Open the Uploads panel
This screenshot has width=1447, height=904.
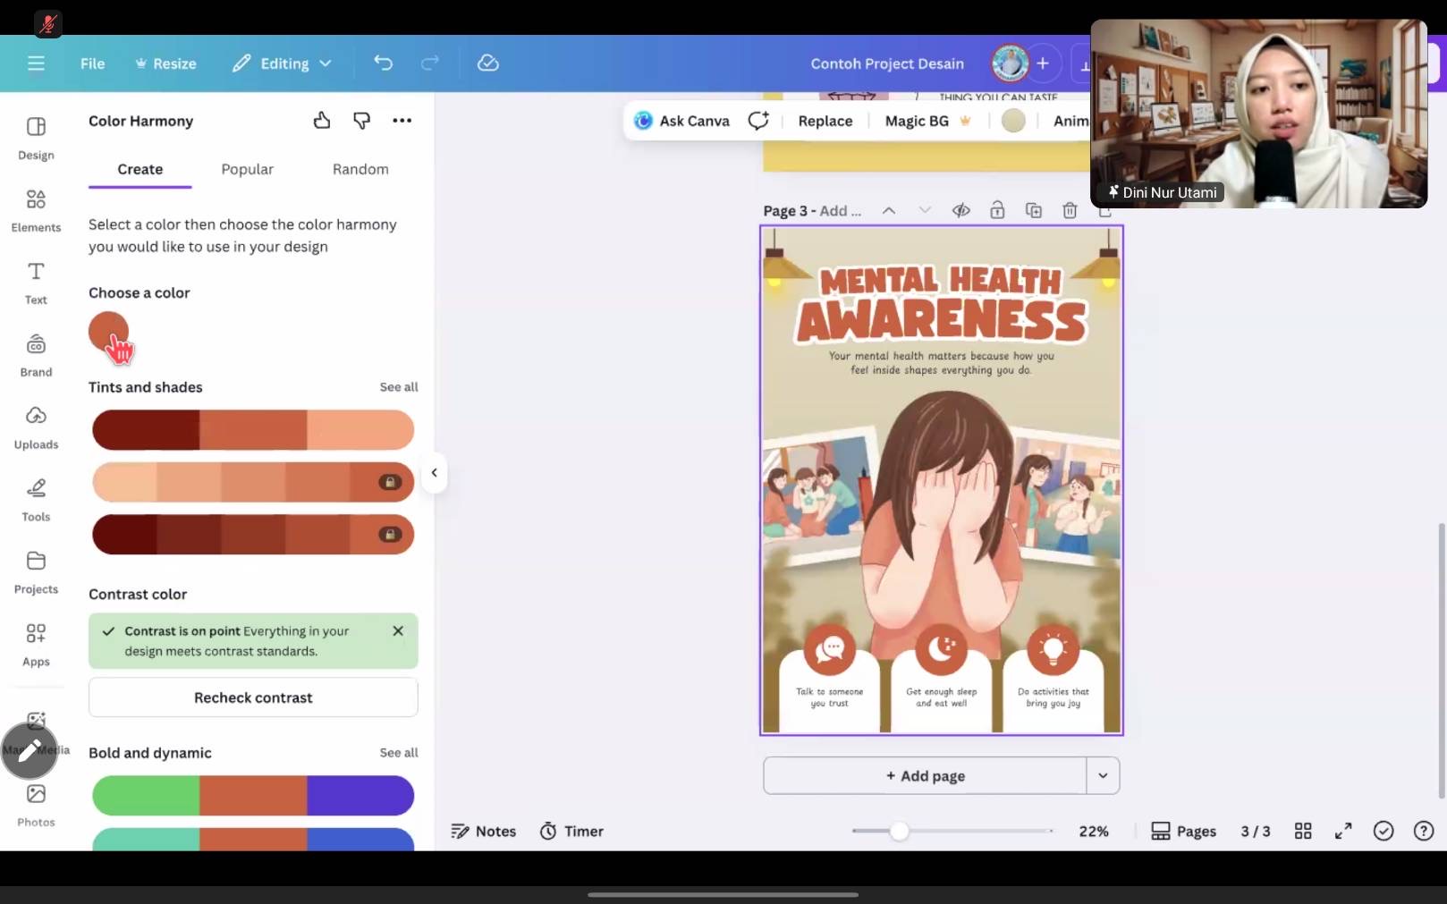[36, 427]
